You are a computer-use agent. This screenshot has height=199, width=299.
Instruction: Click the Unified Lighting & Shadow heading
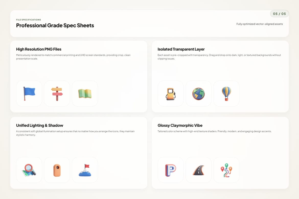point(39,125)
